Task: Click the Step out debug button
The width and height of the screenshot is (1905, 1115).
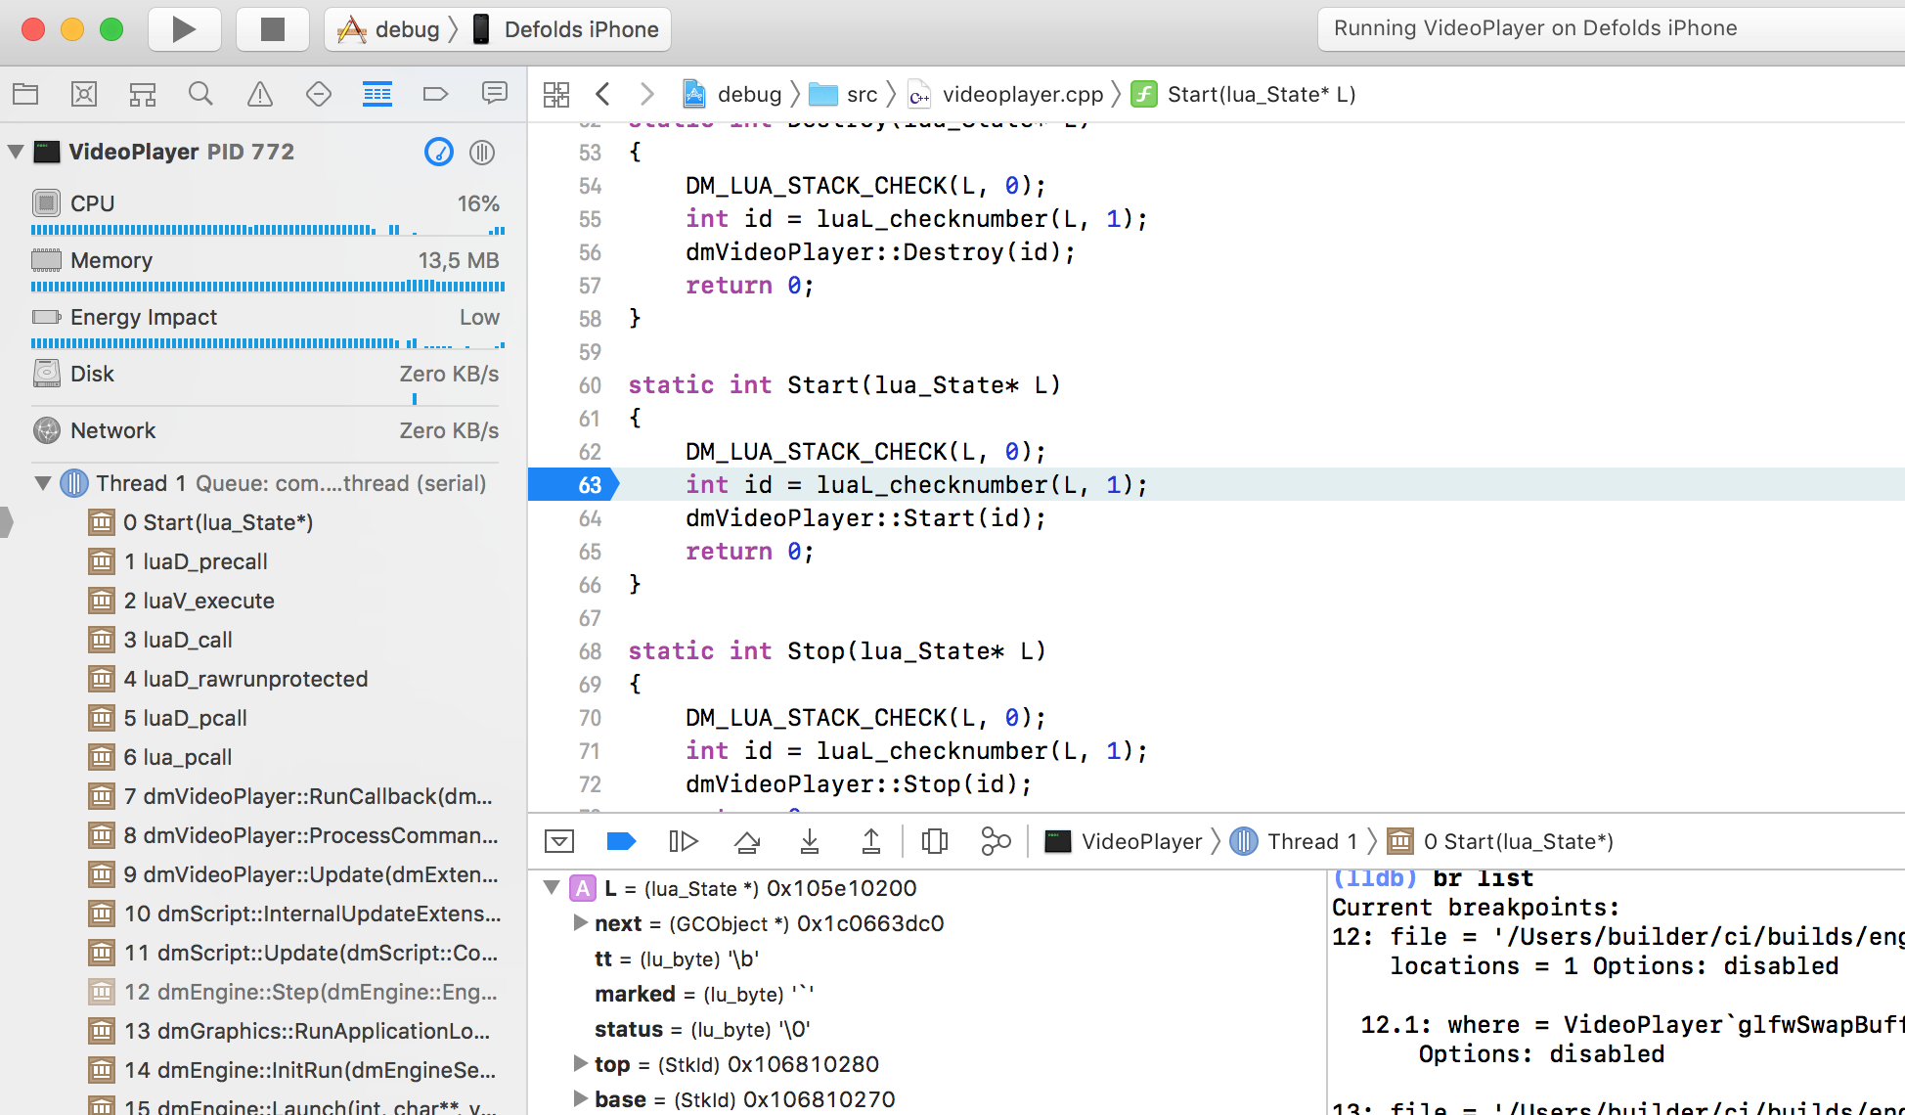Action: tap(870, 841)
